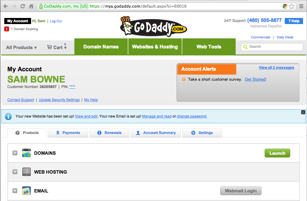307x201 pixels.
Task: Click the browser back arrow
Action: coord(6,6)
